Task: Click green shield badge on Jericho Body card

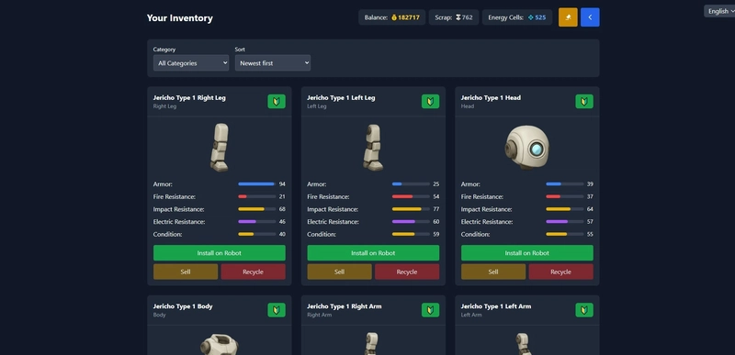Action: (277, 310)
